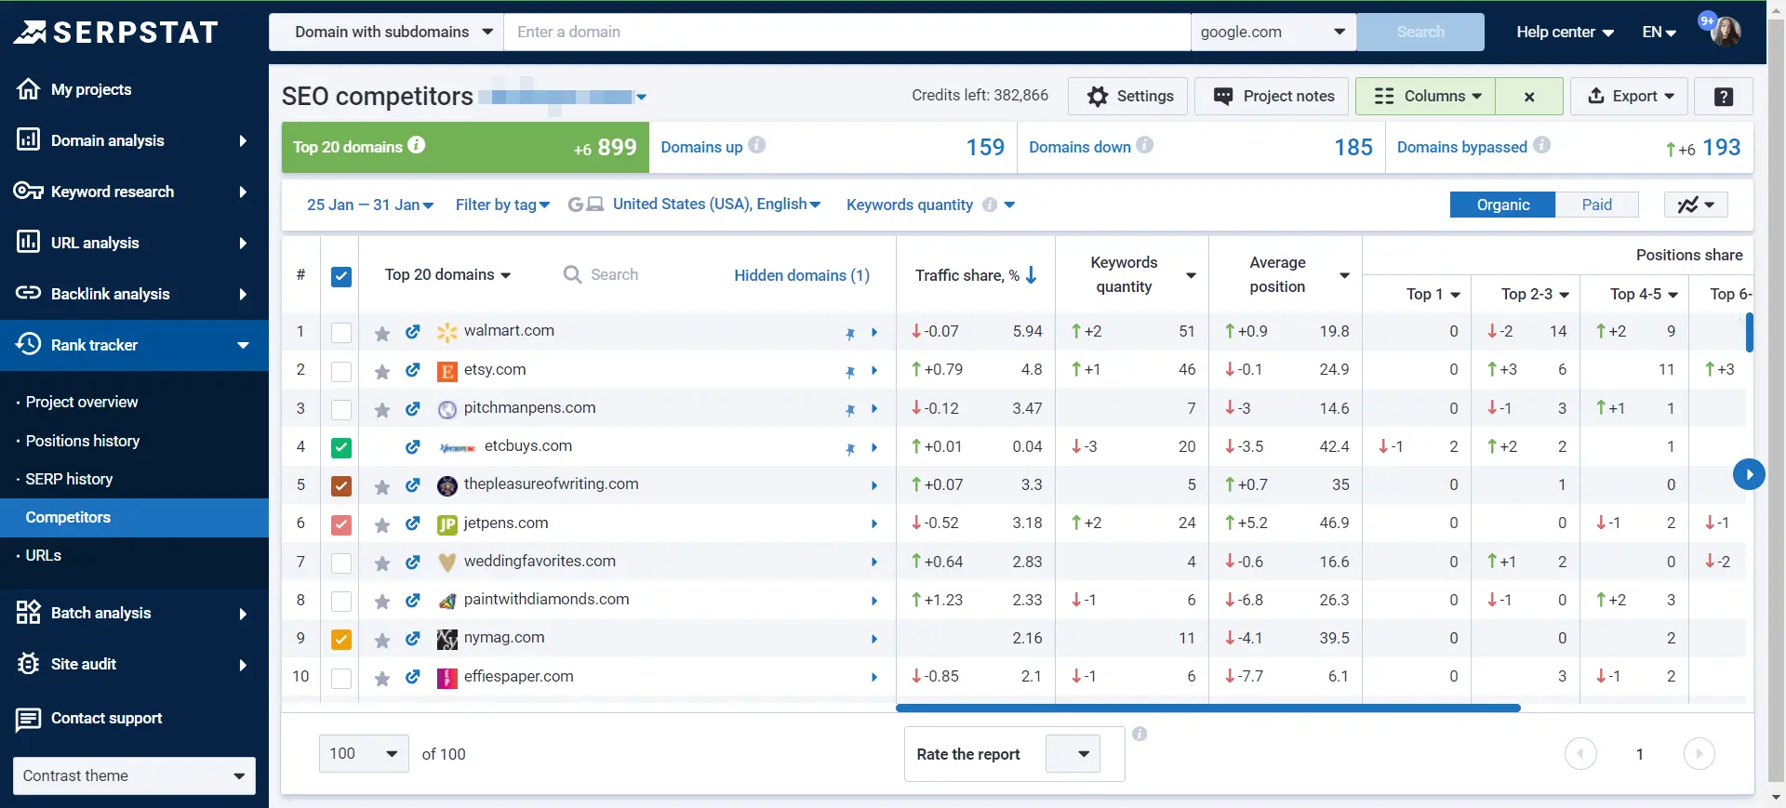Click info icon beside Domains bypassed
The width and height of the screenshot is (1786, 808).
click(x=1542, y=145)
